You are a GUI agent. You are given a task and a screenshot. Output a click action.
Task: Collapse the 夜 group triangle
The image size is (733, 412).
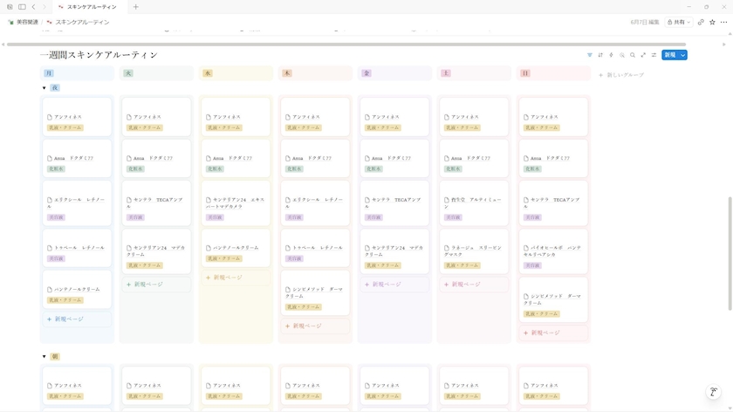point(44,88)
